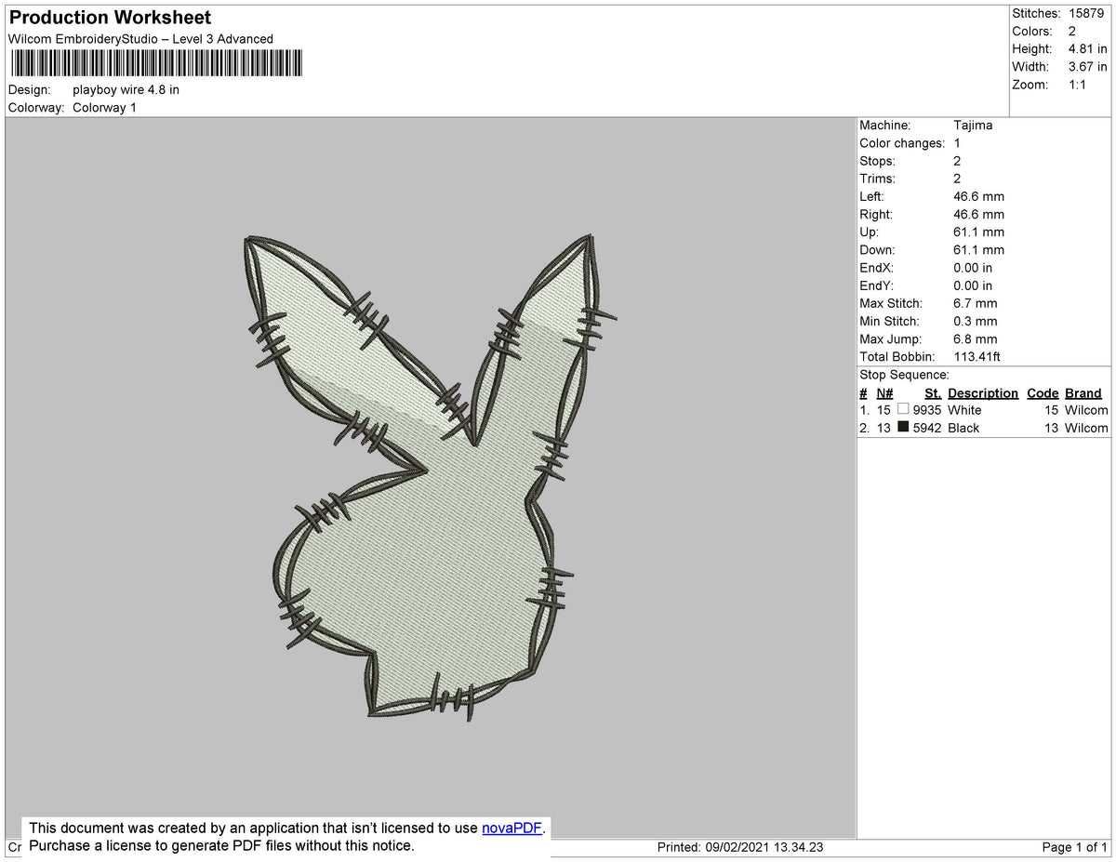The width and height of the screenshot is (1116, 862).
Task: Select the Left value 46.6 mm
Action: point(978,196)
